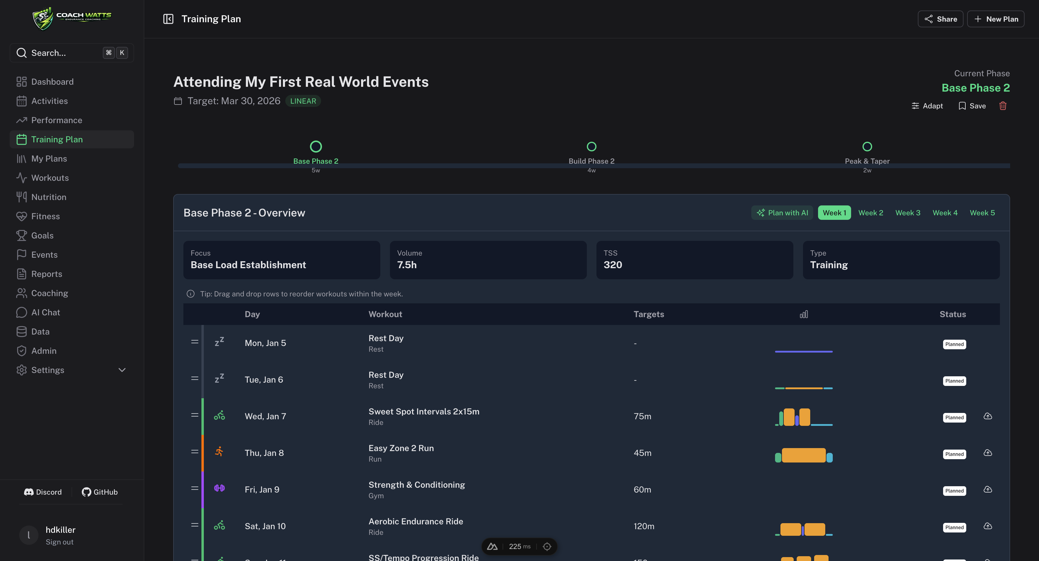Click the dumbbell icon for Fri, Jan 9
The image size is (1039, 561).
pos(219,488)
